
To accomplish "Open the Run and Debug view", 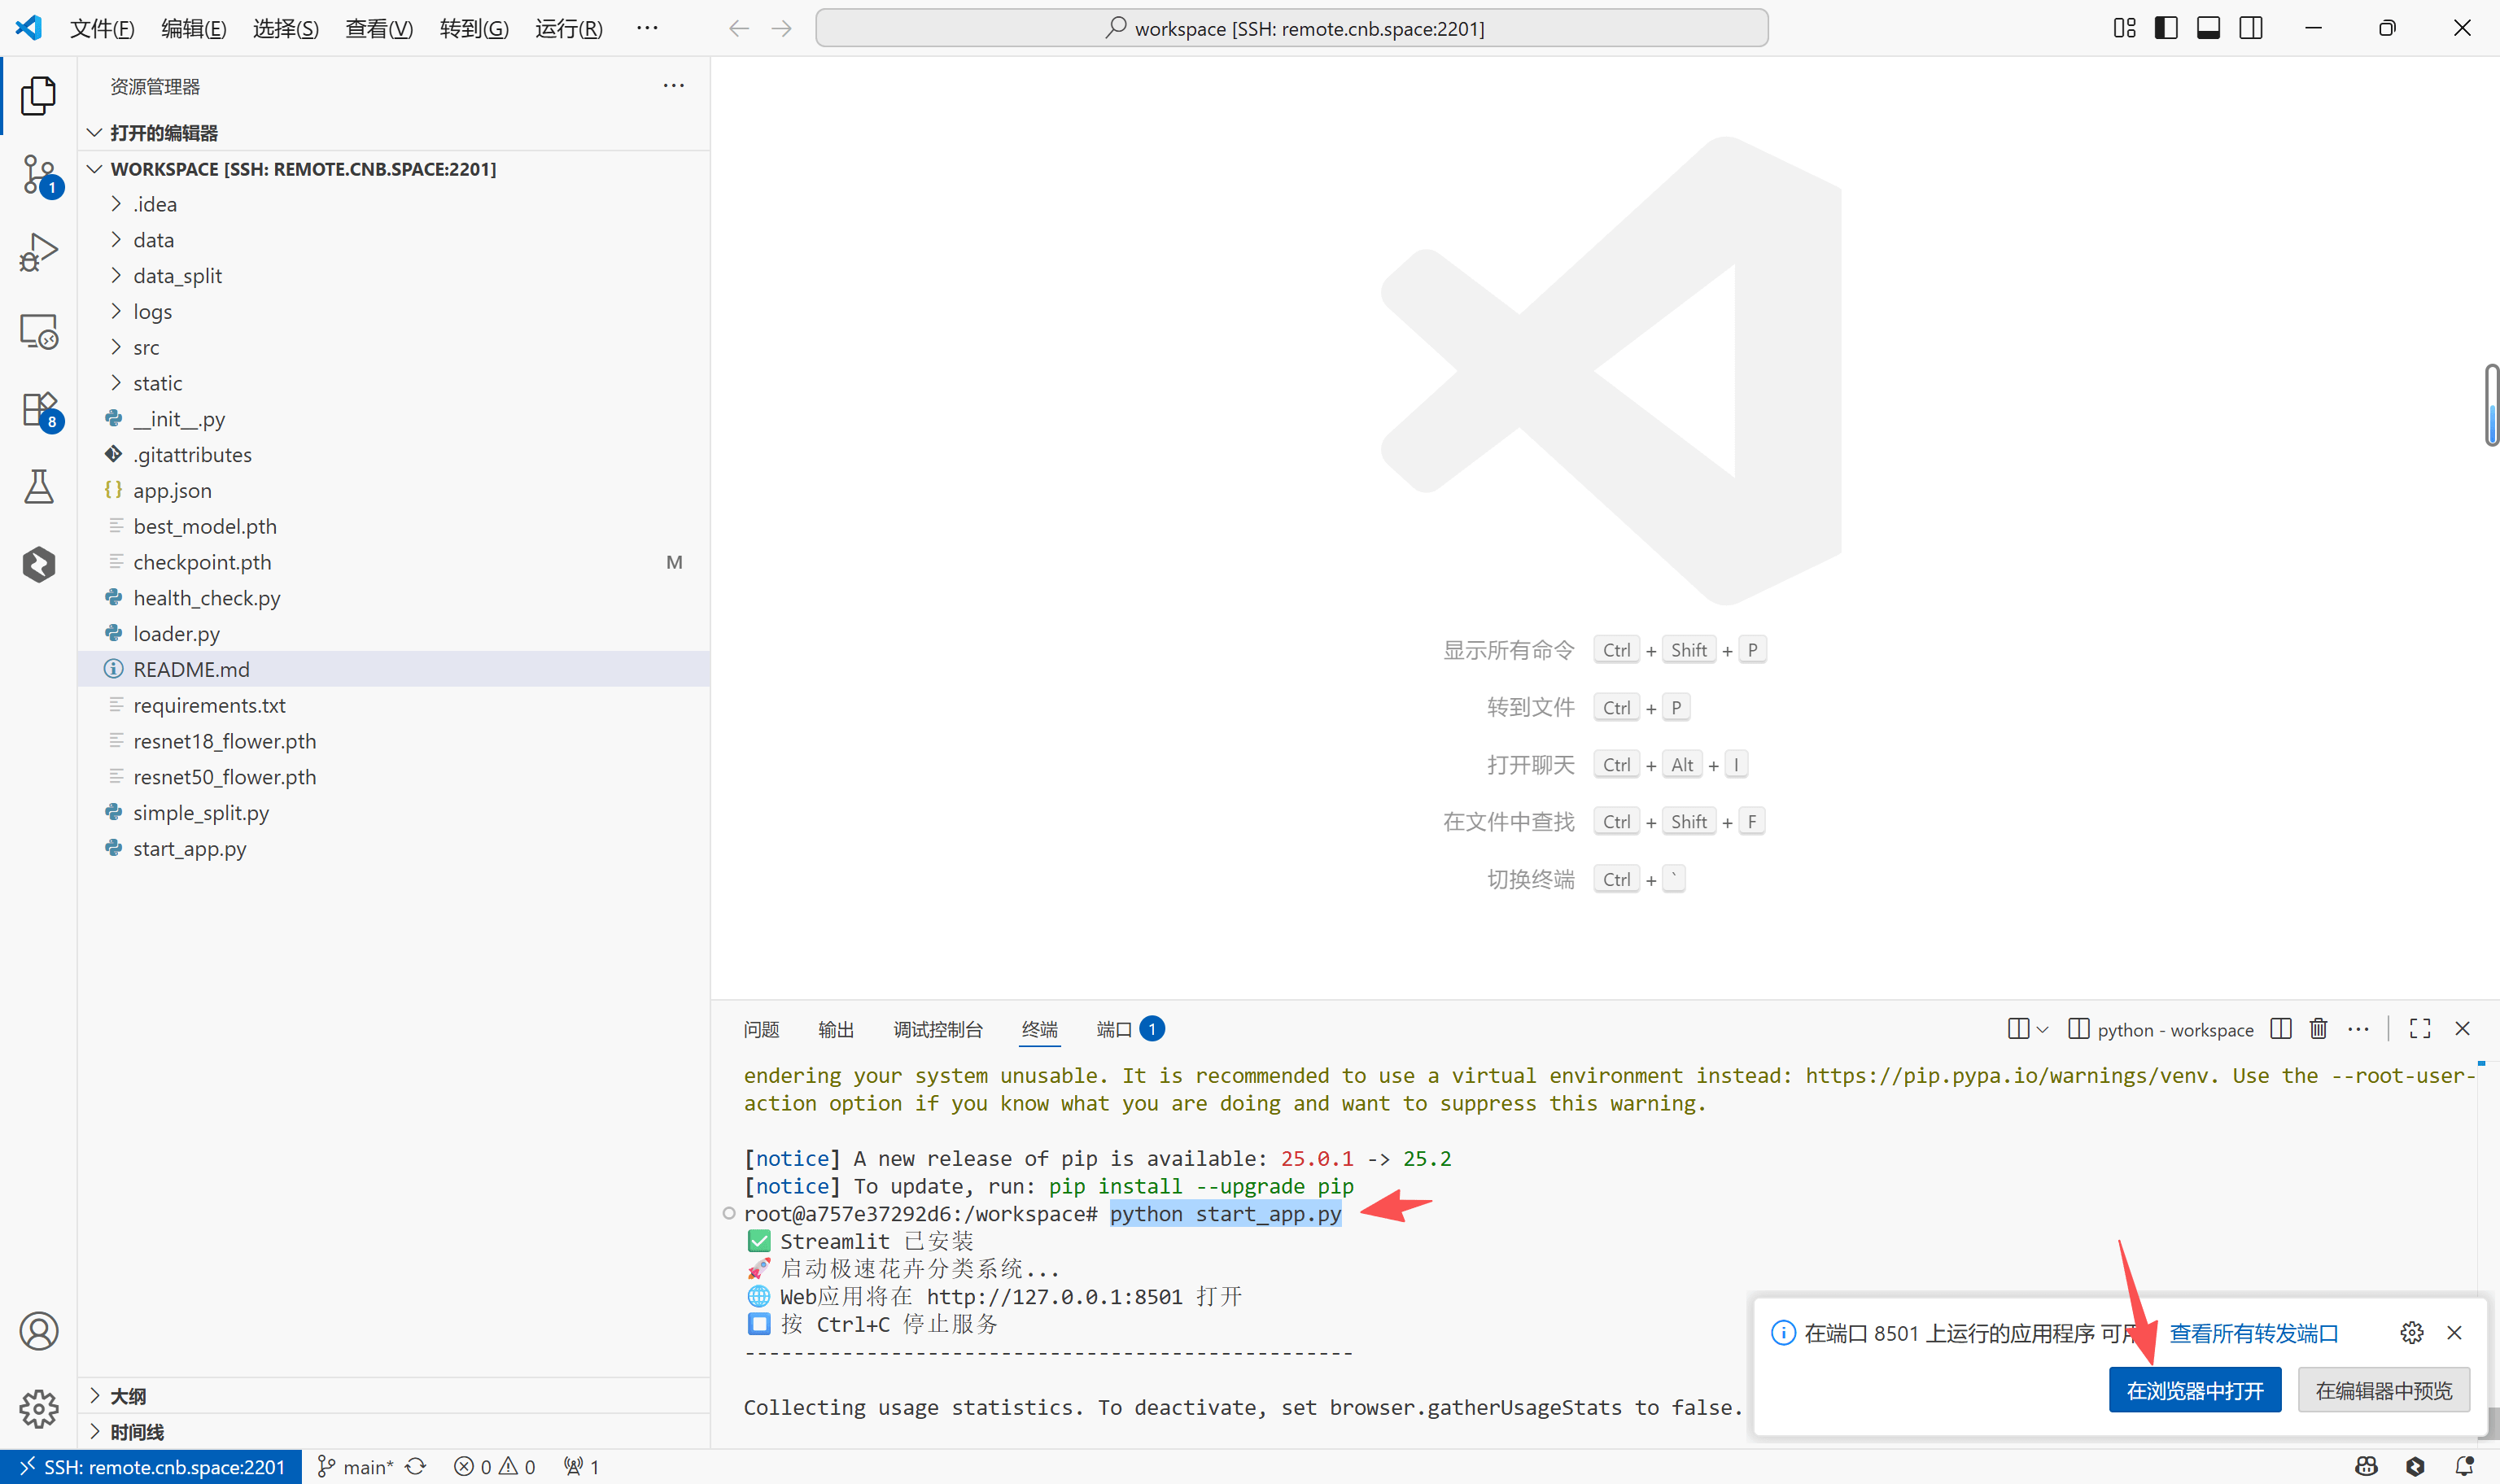I will tap(39, 252).
